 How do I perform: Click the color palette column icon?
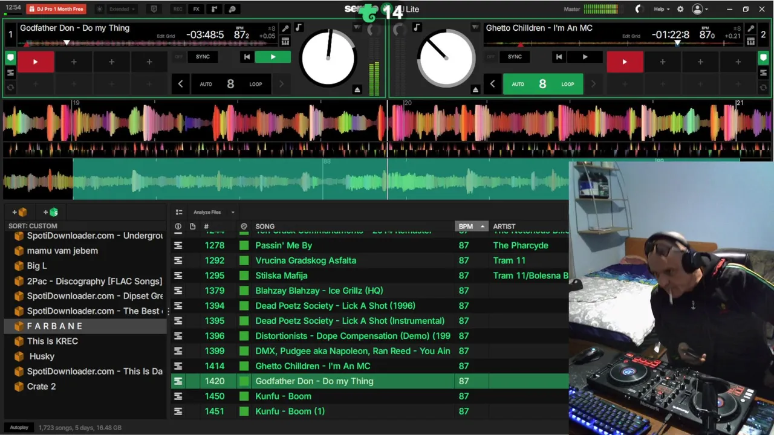[244, 227]
